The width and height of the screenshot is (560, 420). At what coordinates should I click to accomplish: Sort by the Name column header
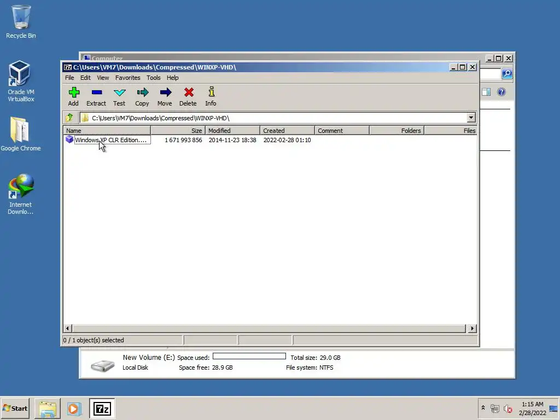tap(107, 130)
